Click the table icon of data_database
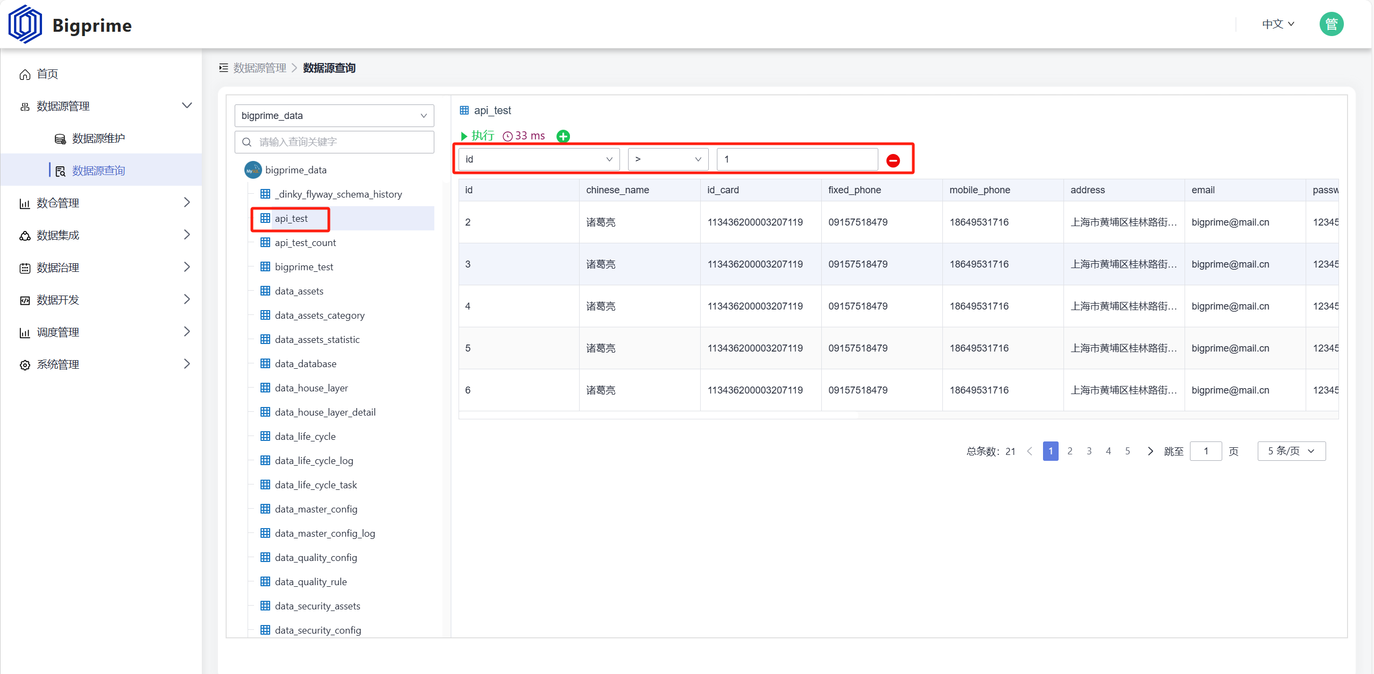Image resolution: width=1374 pixels, height=674 pixels. point(265,364)
